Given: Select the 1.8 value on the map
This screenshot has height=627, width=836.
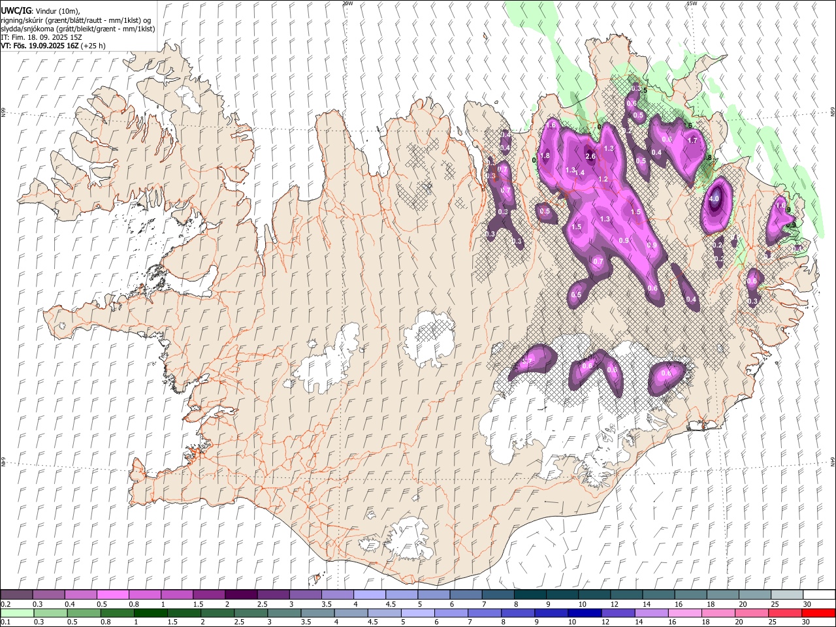Looking at the screenshot, I should tap(545, 155).
